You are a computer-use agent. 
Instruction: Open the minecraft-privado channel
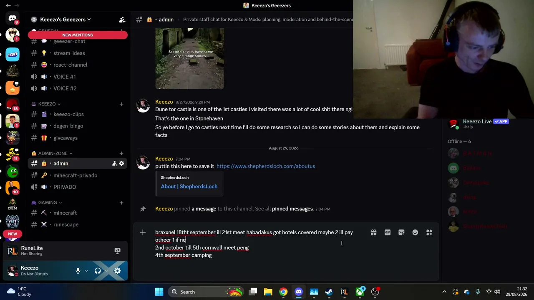pyautogui.click(x=78, y=175)
